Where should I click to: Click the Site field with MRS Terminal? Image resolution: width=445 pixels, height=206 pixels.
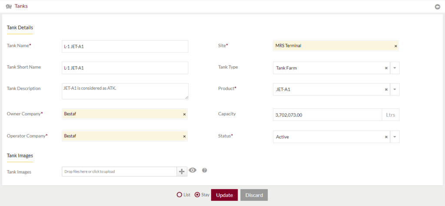tap(336, 46)
